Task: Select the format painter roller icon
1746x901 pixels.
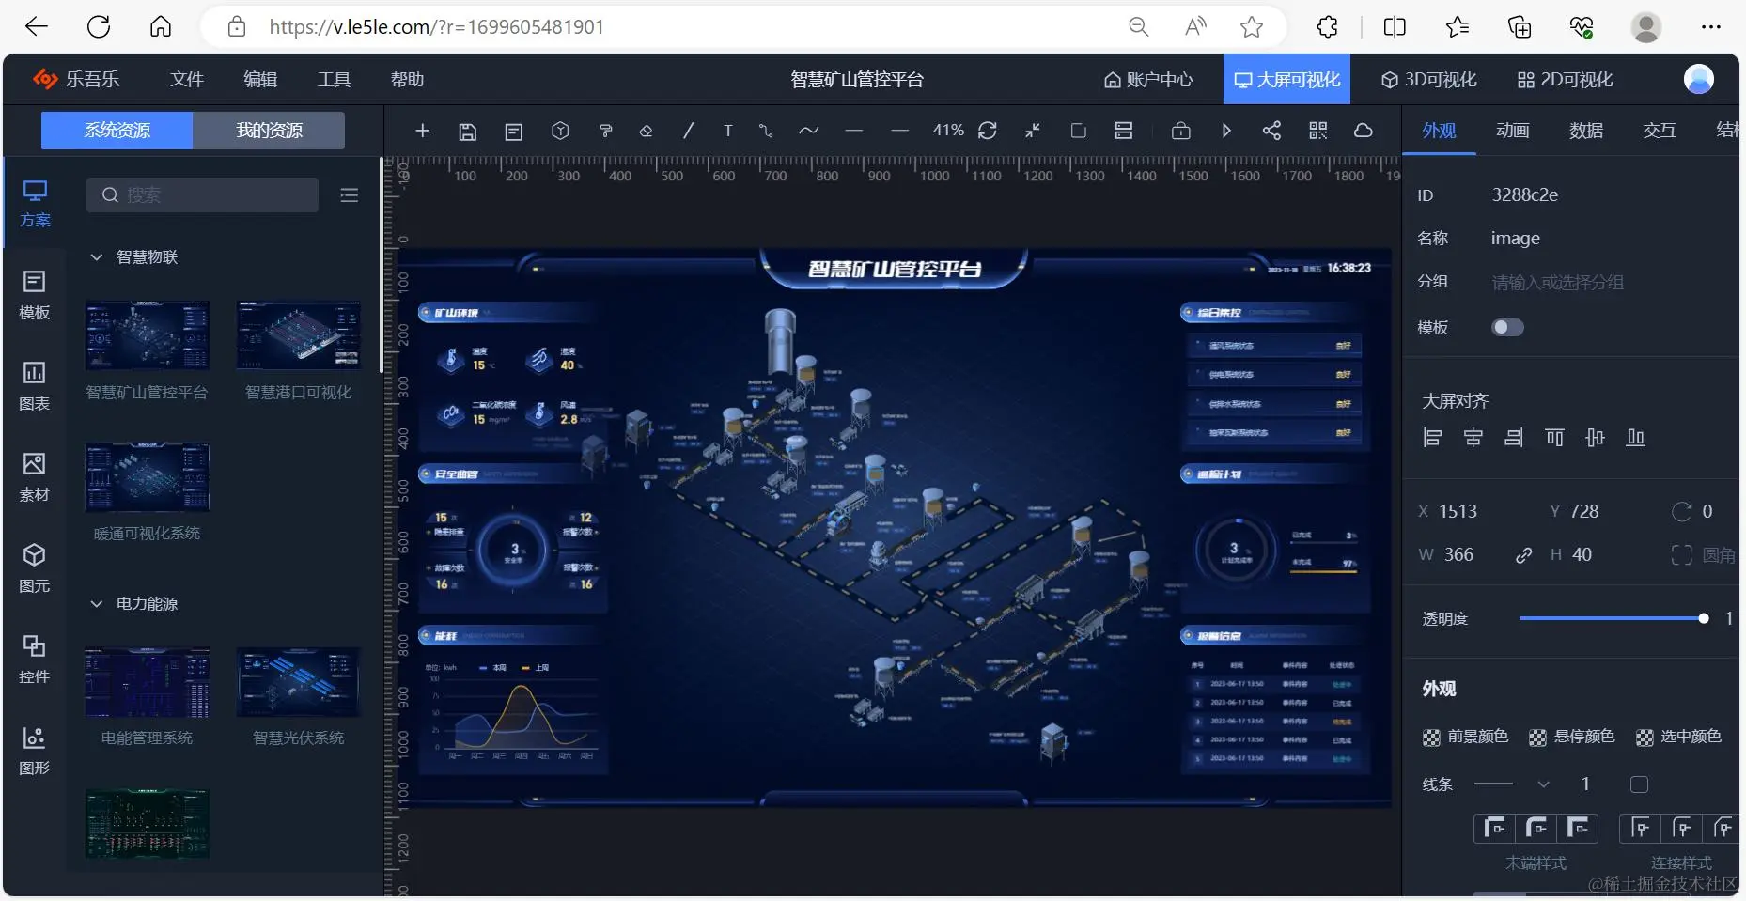Action: (606, 131)
